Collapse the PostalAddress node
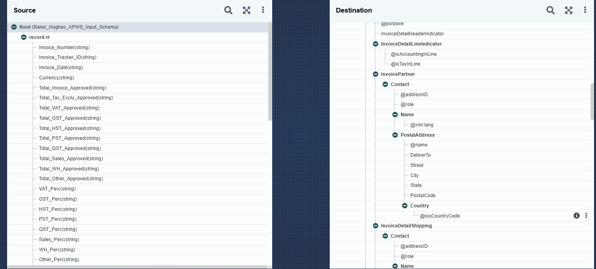The image size is (596, 269). point(395,135)
